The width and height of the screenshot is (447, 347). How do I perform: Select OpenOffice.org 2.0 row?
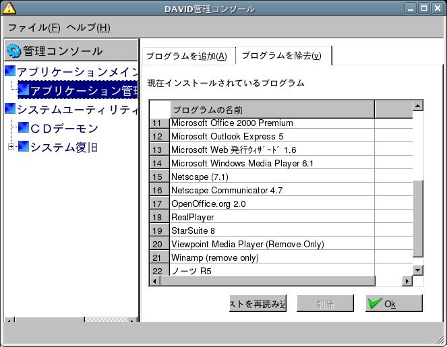pos(272,203)
